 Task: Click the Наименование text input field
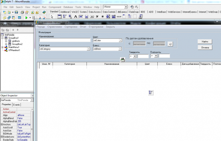(x=65, y=40)
